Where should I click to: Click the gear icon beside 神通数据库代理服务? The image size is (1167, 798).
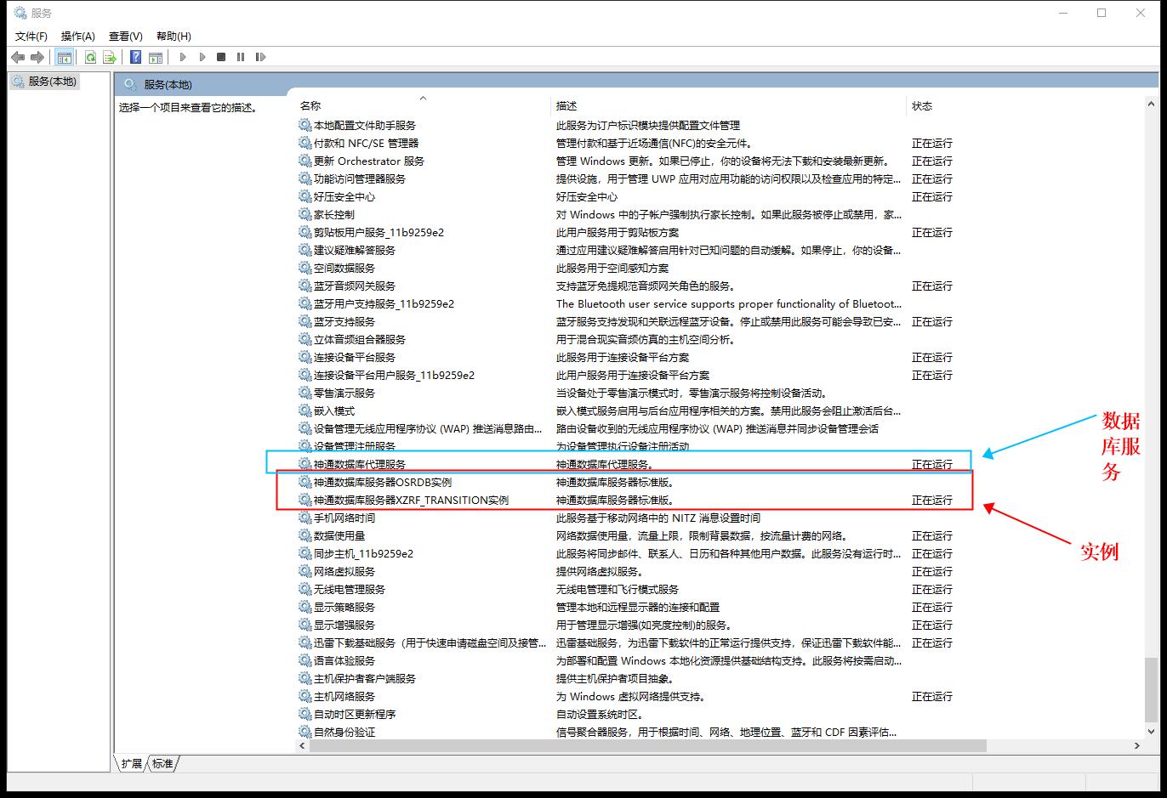(305, 464)
